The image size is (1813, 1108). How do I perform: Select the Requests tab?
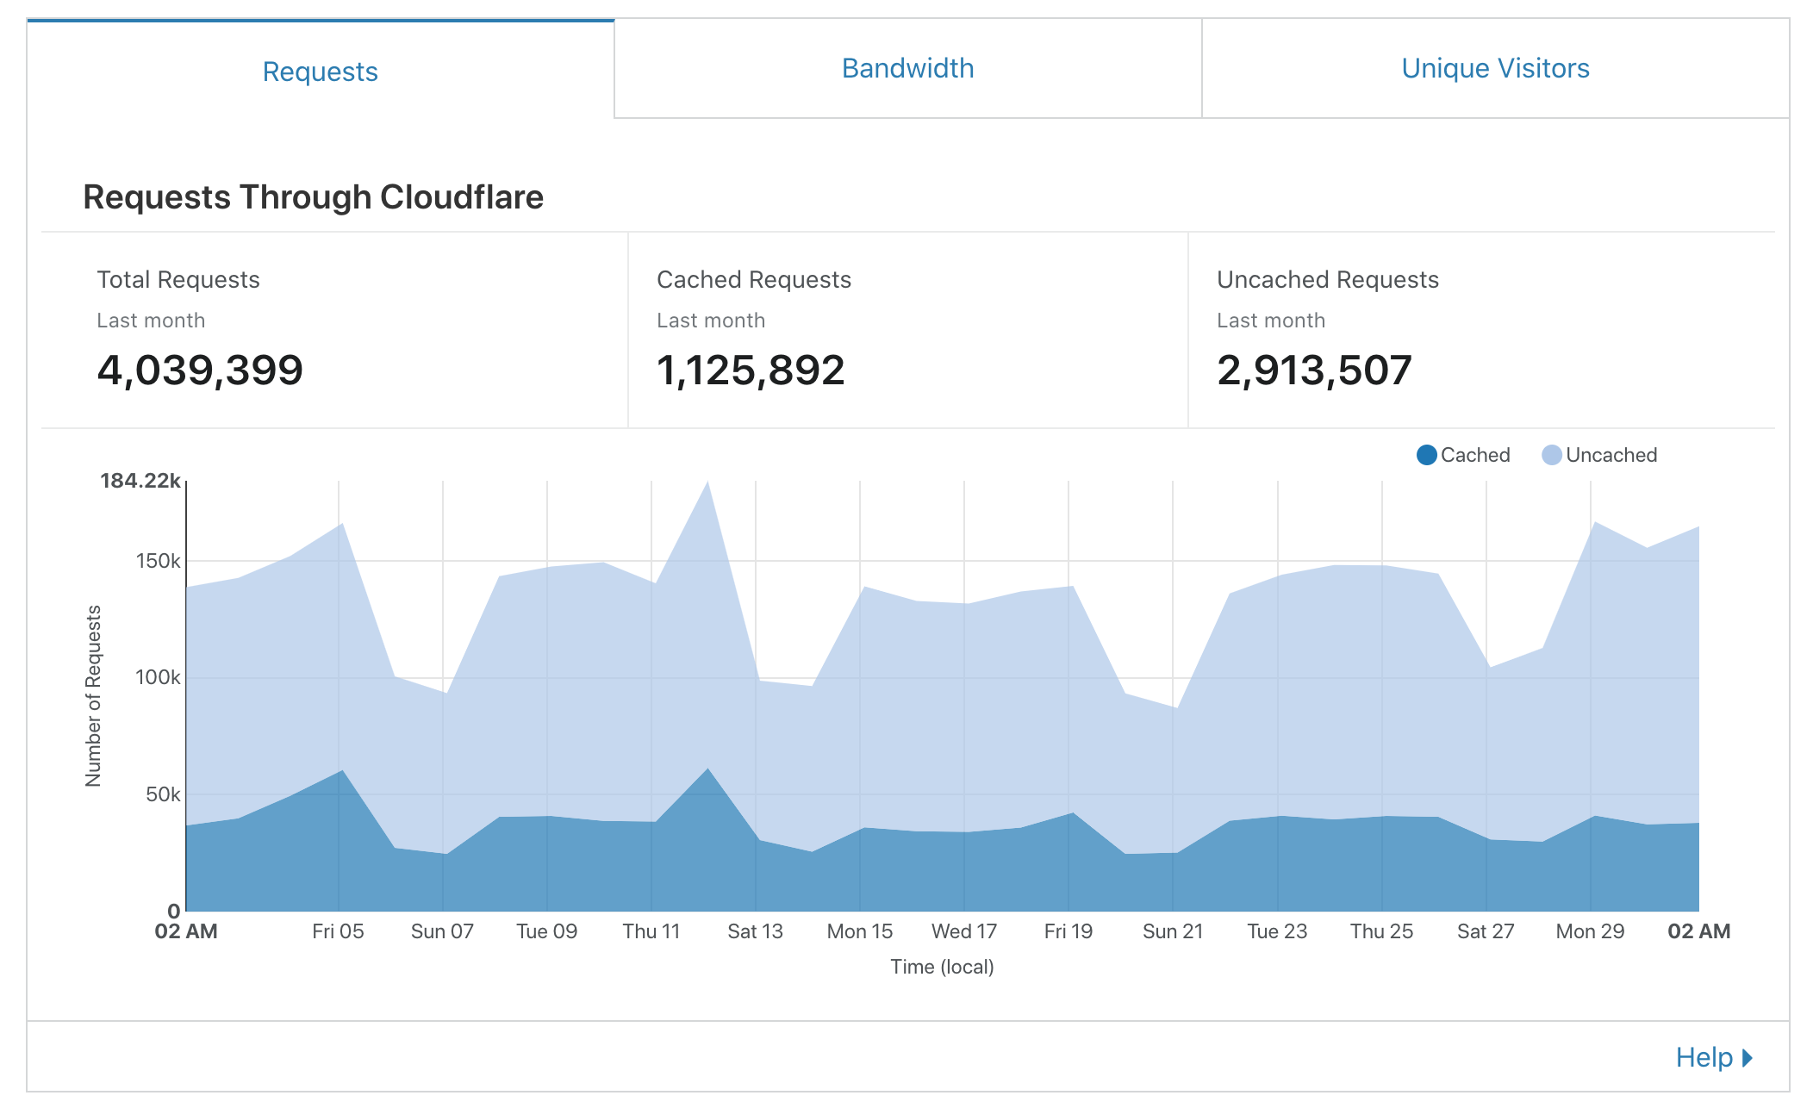(320, 72)
